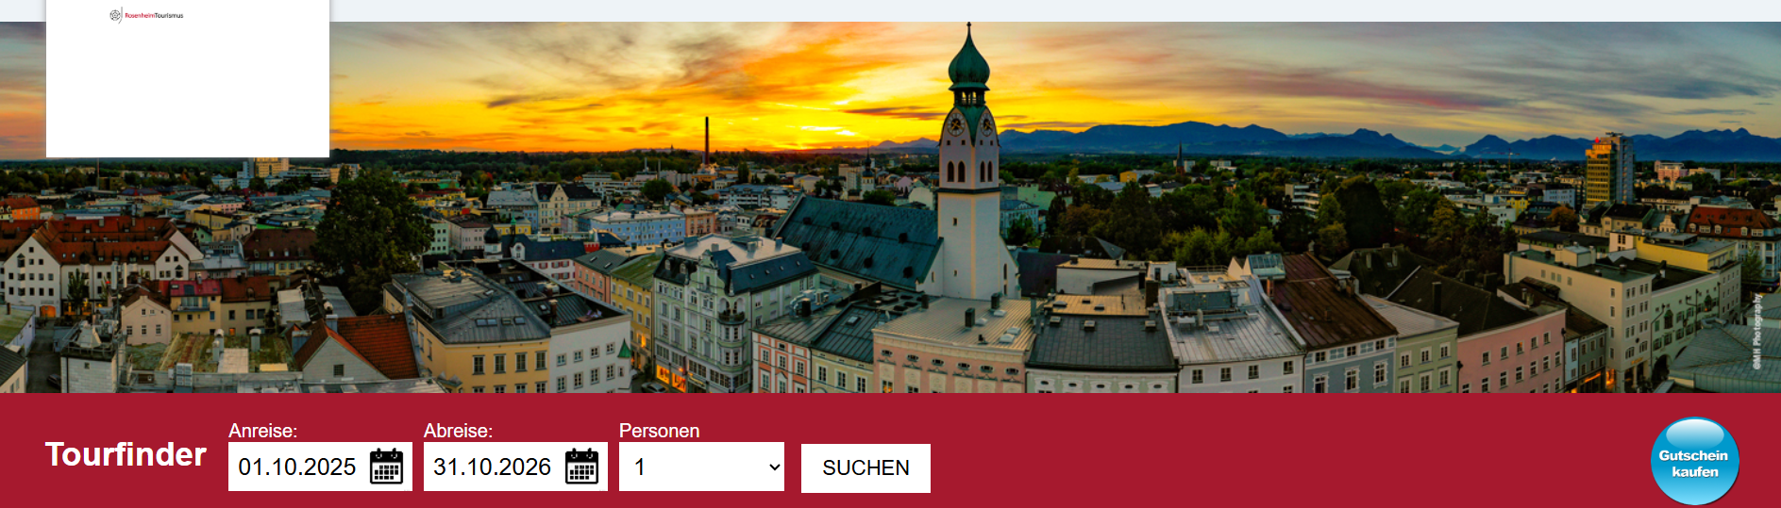Viewport: 1781px width, 508px height.
Task: Click the tall chimney in the panorama
Action: click(x=706, y=140)
